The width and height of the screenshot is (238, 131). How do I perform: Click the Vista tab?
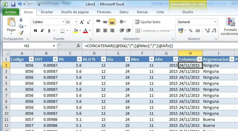click(x=160, y=12)
